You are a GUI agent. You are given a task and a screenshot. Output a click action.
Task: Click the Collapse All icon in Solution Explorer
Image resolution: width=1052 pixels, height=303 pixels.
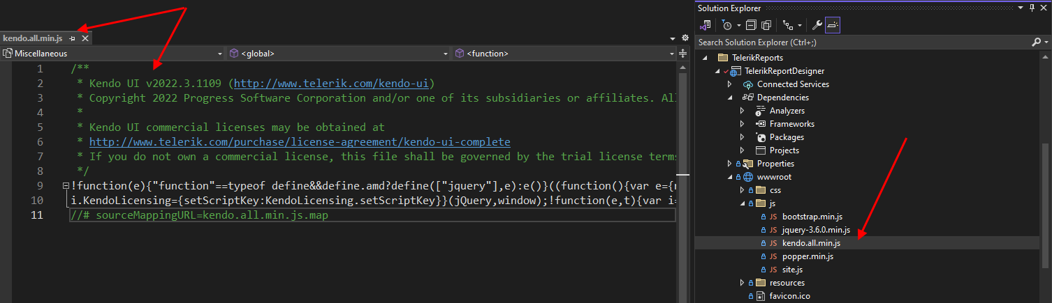(751, 25)
